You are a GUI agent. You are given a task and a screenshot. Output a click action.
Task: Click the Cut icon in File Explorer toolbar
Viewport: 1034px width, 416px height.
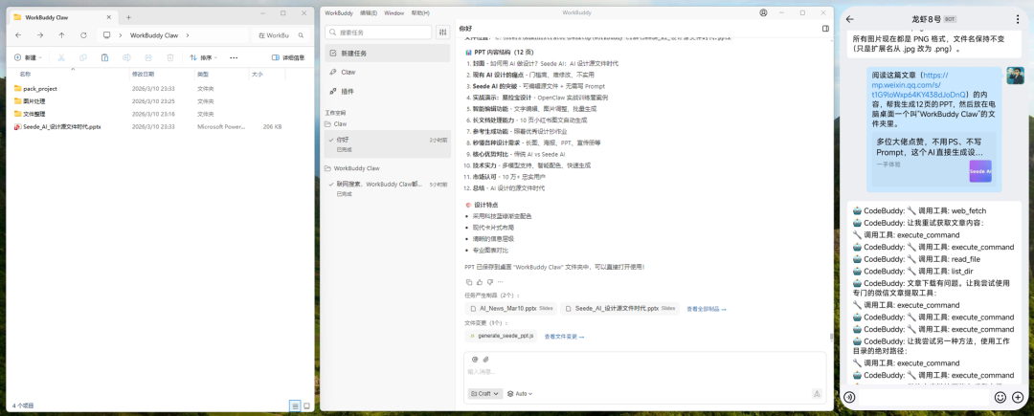pyautogui.click(x=61, y=58)
